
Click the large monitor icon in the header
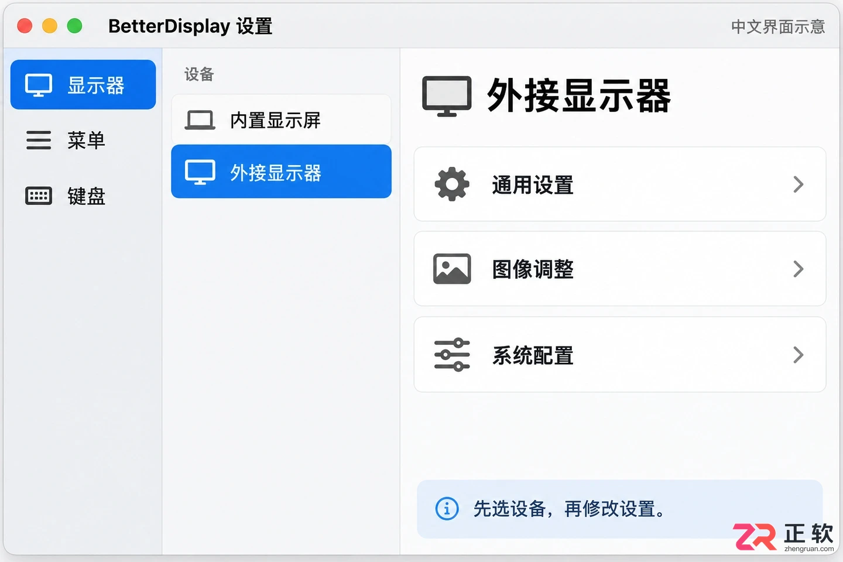pos(447,96)
